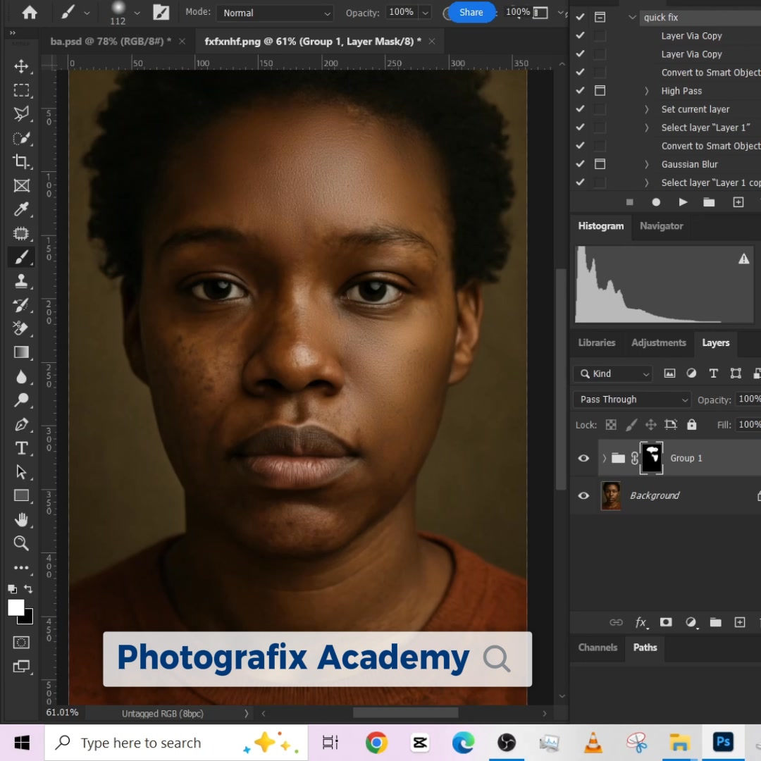This screenshot has width=761, height=761.
Task: Open the brush Mode dropdown
Action: (274, 13)
